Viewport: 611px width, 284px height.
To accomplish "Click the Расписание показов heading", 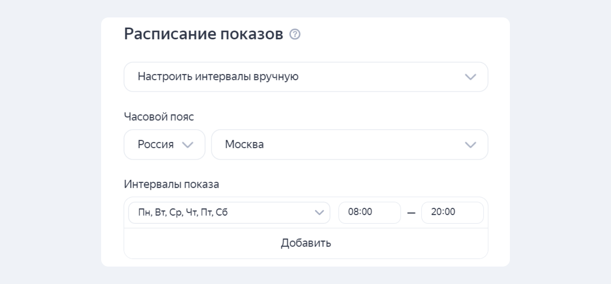I will (x=203, y=34).
